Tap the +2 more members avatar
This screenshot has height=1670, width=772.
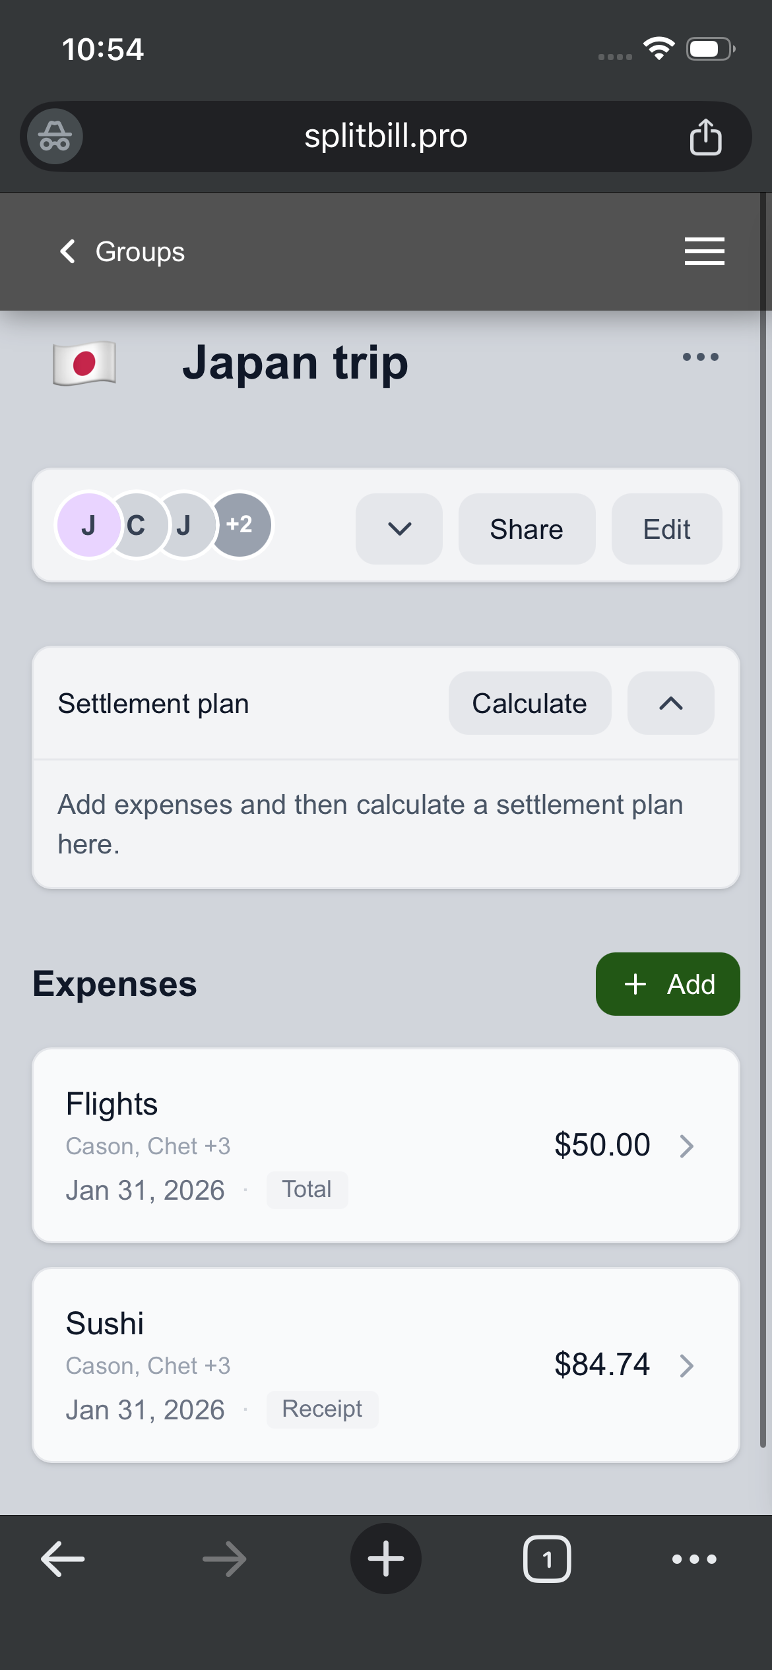click(240, 525)
